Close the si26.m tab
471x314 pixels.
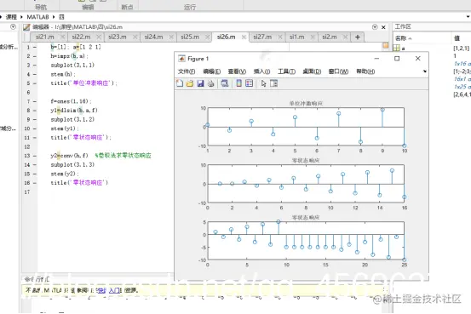click(x=244, y=37)
